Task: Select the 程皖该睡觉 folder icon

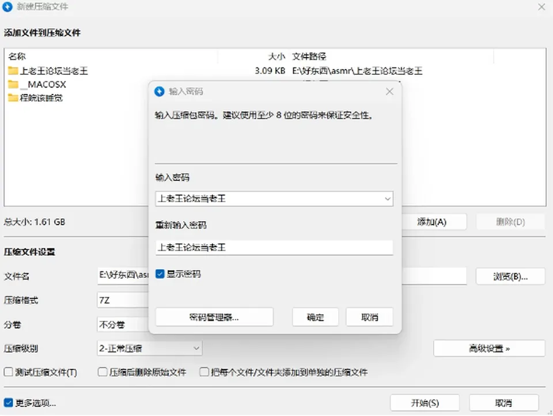Action: 13,98
